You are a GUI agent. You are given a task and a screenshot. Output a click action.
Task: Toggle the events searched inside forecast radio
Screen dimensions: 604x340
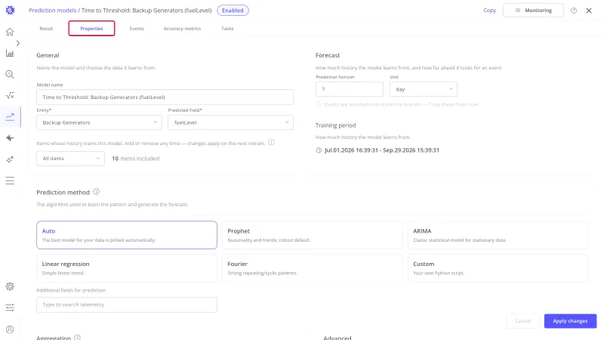coord(319,104)
